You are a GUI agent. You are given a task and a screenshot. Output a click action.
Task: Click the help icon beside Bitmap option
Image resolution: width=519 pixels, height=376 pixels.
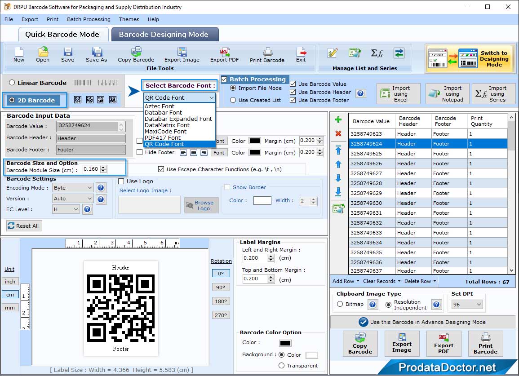(x=373, y=304)
